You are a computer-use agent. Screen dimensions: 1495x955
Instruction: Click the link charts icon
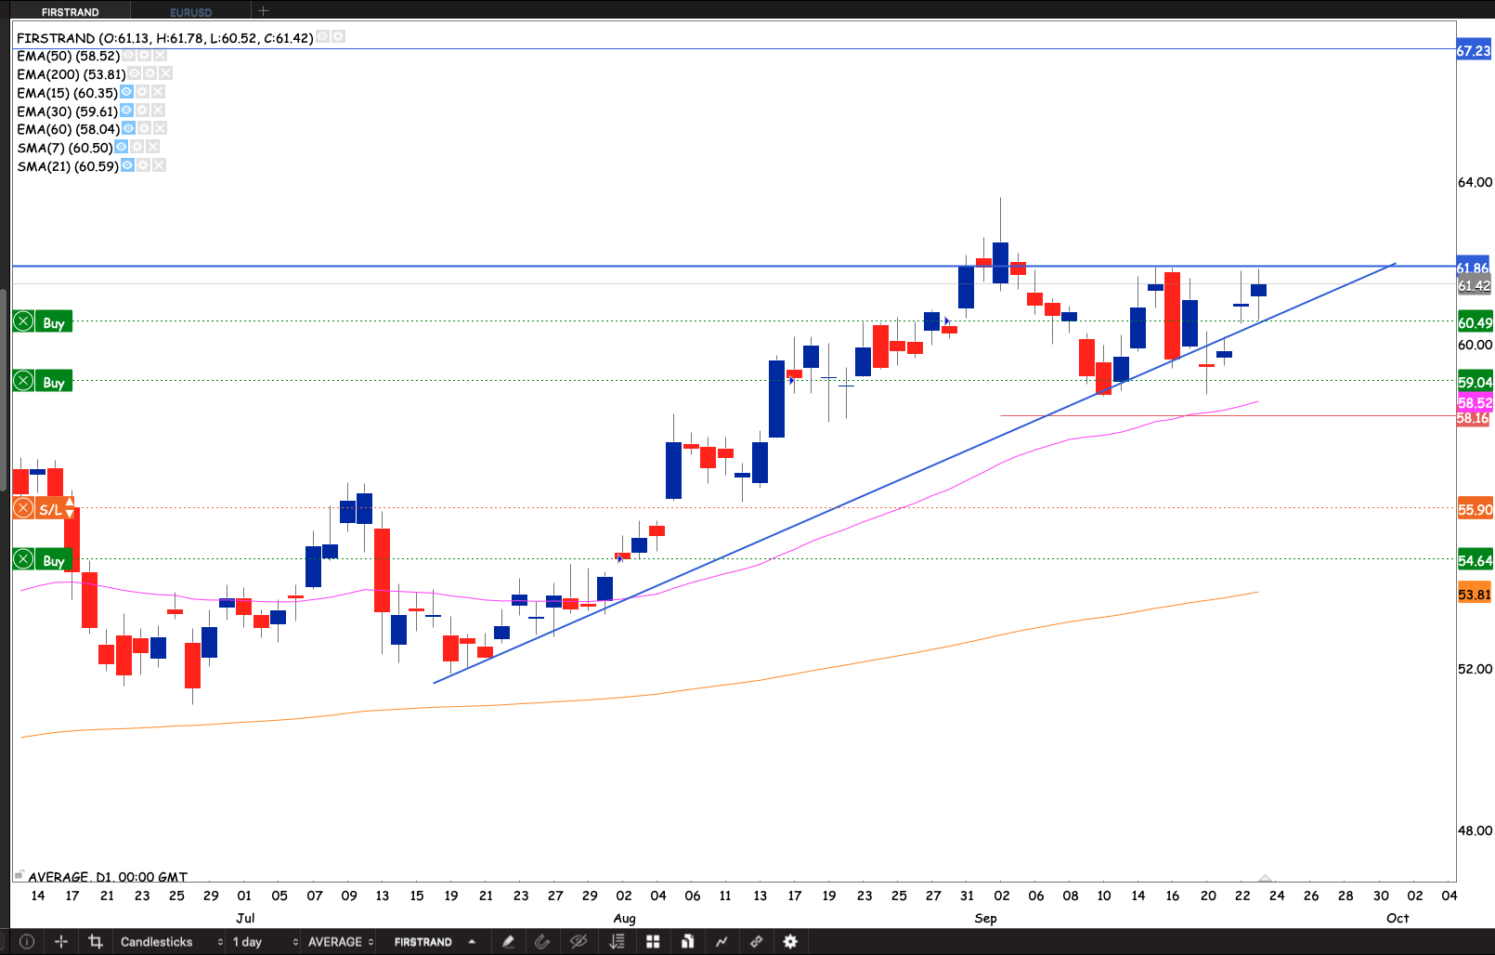click(x=756, y=941)
